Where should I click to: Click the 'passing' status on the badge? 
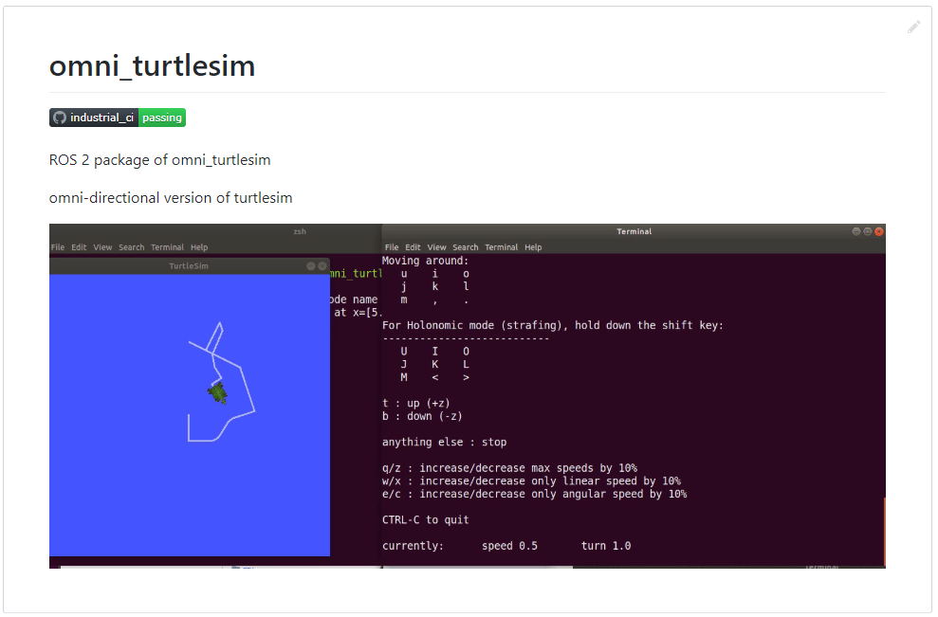[162, 118]
